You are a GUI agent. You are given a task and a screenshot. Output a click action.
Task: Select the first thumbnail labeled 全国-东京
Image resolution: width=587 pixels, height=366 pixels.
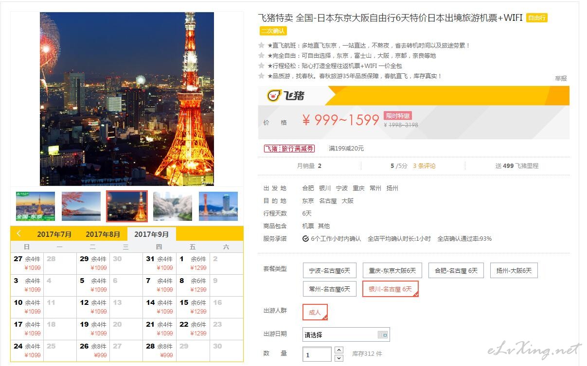coord(36,206)
